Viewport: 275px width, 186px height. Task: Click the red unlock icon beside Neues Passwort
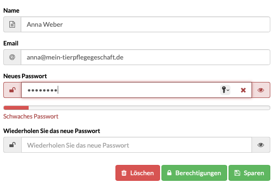(13, 90)
